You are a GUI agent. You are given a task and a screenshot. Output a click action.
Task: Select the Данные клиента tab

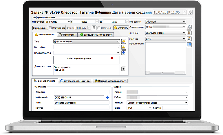[x=45, y=81]
